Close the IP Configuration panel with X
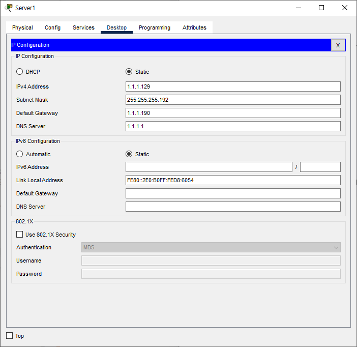Image resolution: width=357 pixels, height=347 pixels. pyautogui.click(x=338, y=45)
